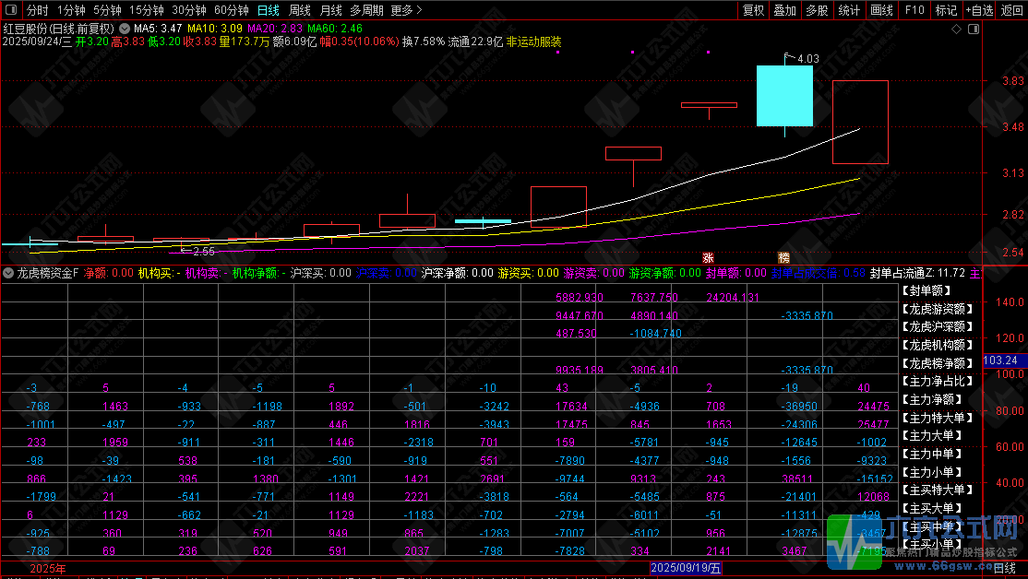The width and height of the screenshot is (1028, 579).
Task: Click the MA60: 2.46 indicator value
Action: point(334,29)
